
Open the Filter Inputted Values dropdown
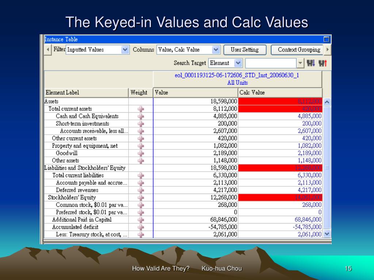125,50
